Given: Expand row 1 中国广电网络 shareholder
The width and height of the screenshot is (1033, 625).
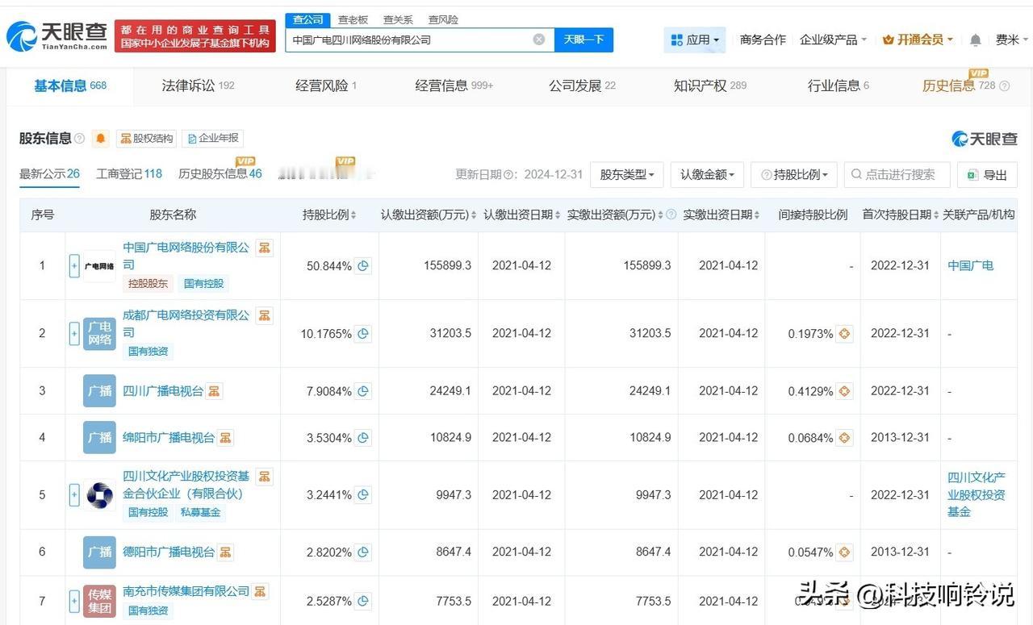Looking at the screenshot, I should (74, 265).
